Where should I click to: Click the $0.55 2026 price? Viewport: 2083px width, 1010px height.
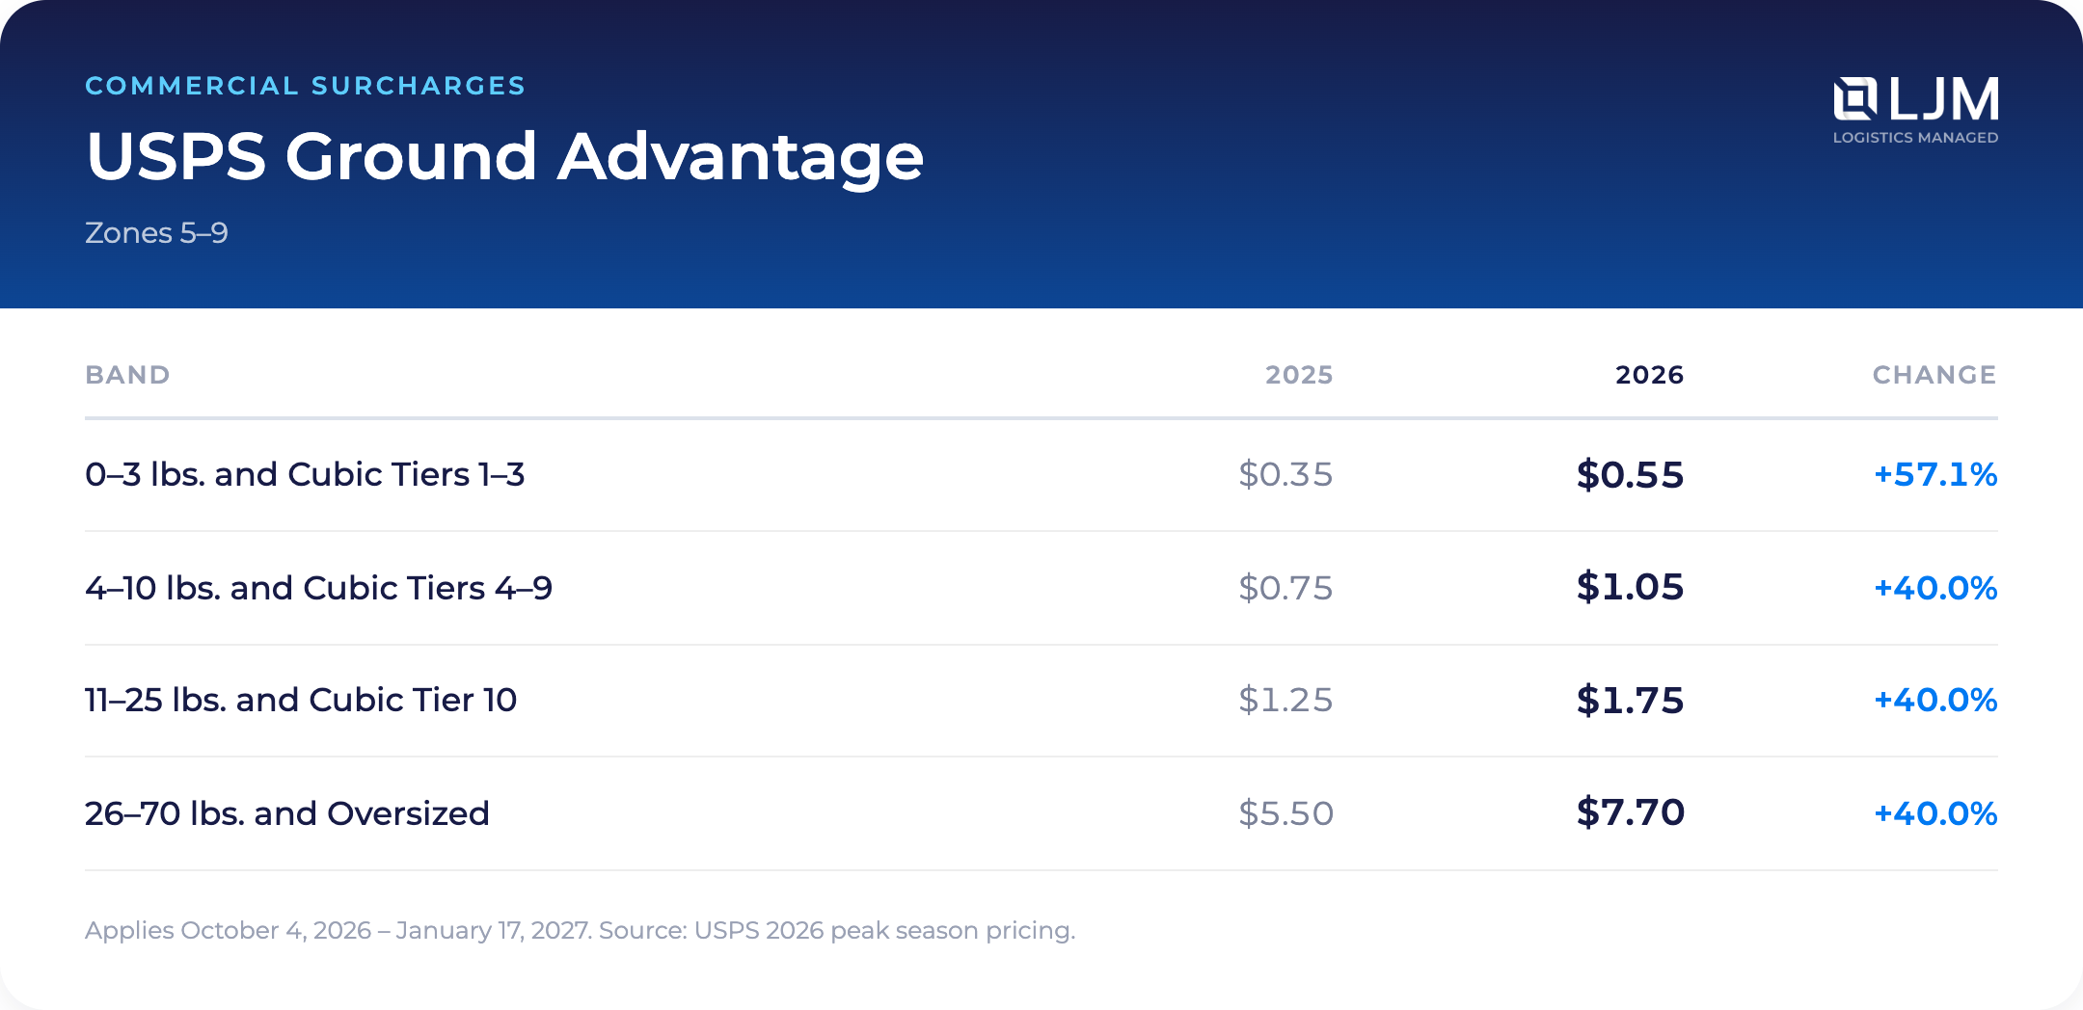coord(1630,475)
